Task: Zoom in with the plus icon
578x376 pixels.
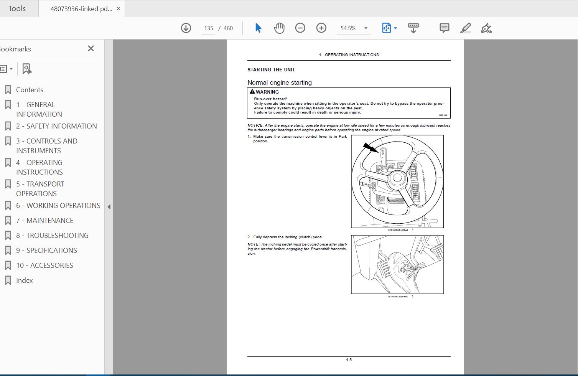Action: (321, 28)
